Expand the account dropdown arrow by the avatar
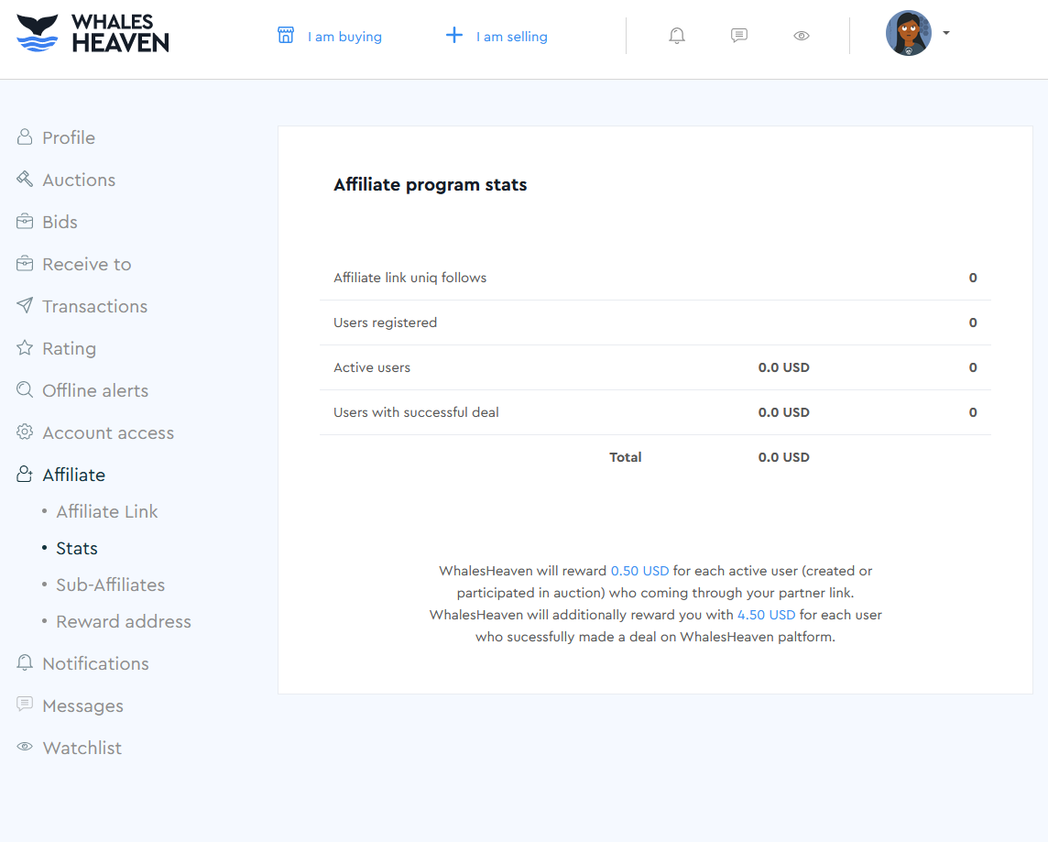The height and width of the screenshot is (842, 1048). pos(945,33)
